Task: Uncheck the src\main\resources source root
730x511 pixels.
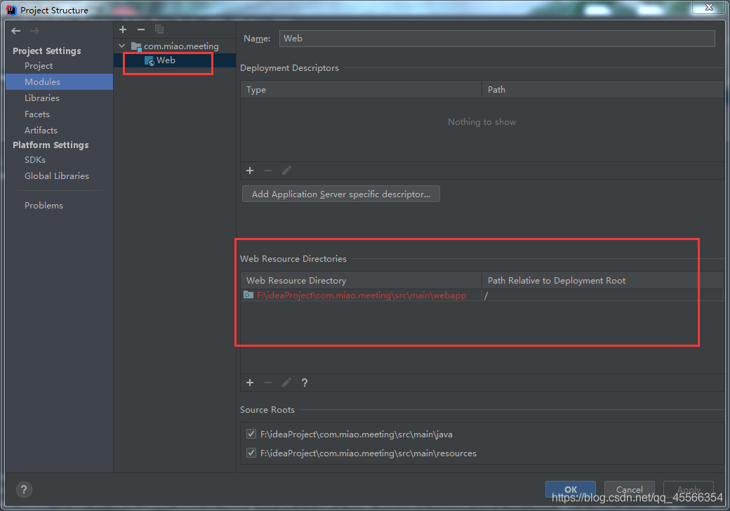Action: point(251,453)
